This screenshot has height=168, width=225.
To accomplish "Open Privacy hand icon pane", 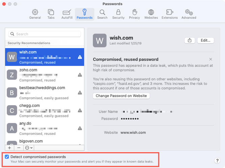I will coord(134,14).
